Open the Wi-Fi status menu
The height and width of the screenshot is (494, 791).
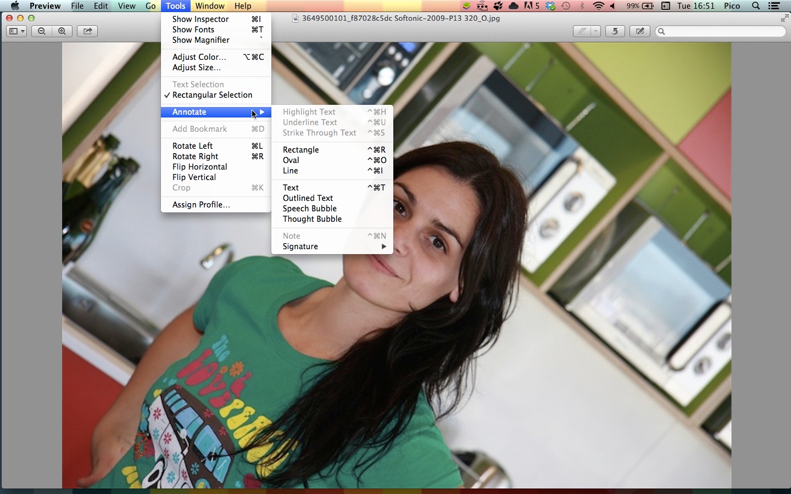[x=598, y=6]
